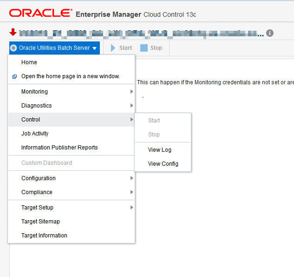
Task: Click the Enterprise Manager Cloud Control 13c title
Action: pos(136,14)
